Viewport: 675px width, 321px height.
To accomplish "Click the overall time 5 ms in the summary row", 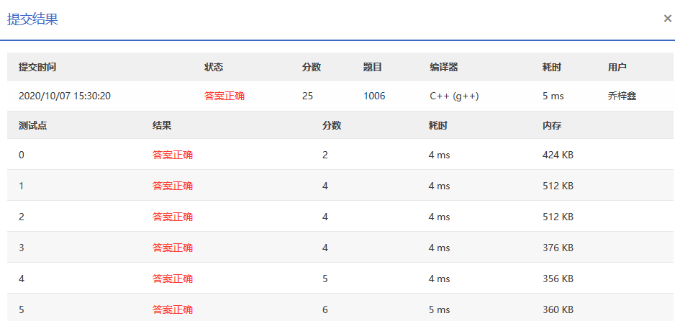I will click(553, 96).
